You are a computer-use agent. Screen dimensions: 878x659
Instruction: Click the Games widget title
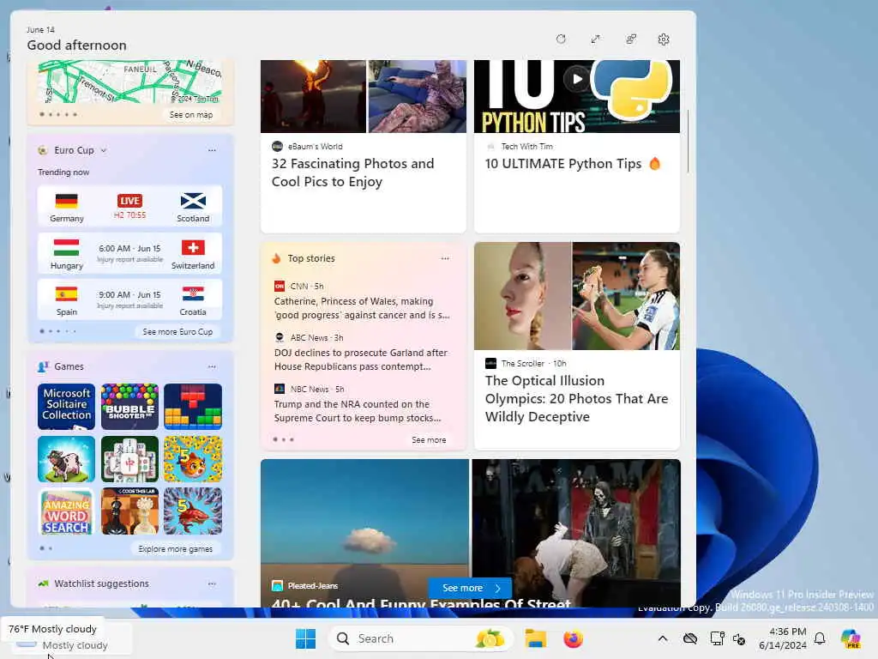coord(69,366)
